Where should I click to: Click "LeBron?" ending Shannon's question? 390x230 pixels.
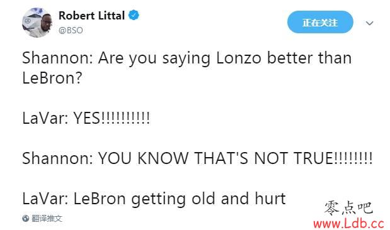click(52, 78)
